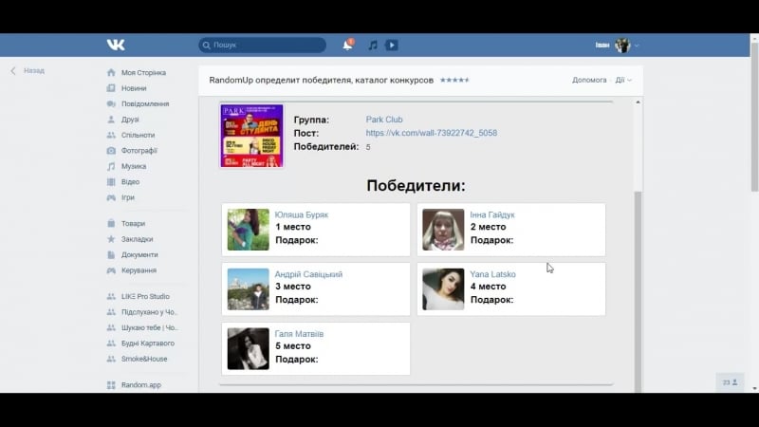
Task: Click the VK logo in the header
Action: click(115, 45)
